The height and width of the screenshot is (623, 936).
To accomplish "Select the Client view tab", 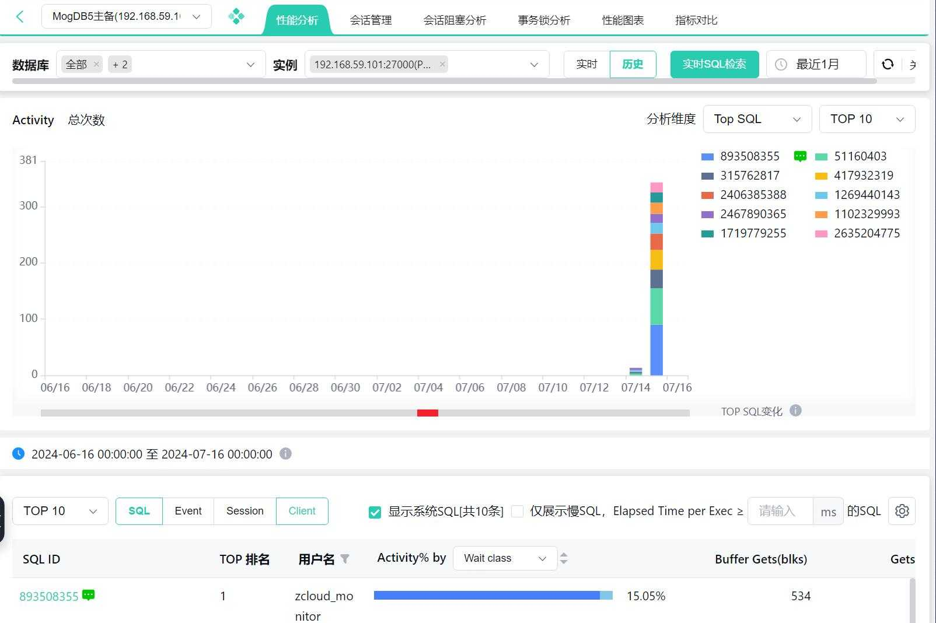I will click(x=302, y=511).
